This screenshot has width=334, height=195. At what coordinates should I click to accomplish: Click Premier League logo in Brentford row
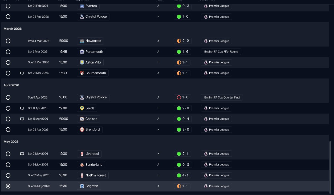[206, 130]
